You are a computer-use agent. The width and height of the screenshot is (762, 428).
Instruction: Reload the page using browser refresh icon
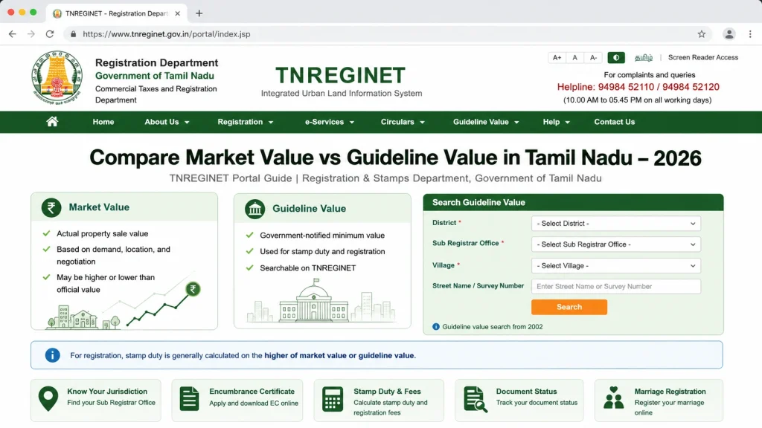[50, 34]
